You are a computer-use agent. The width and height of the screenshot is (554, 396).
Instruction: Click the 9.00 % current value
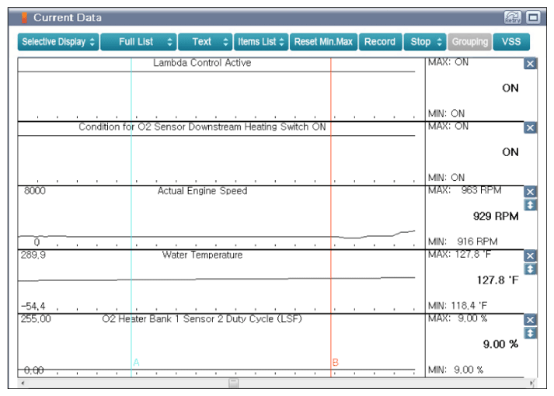[500, 344]
